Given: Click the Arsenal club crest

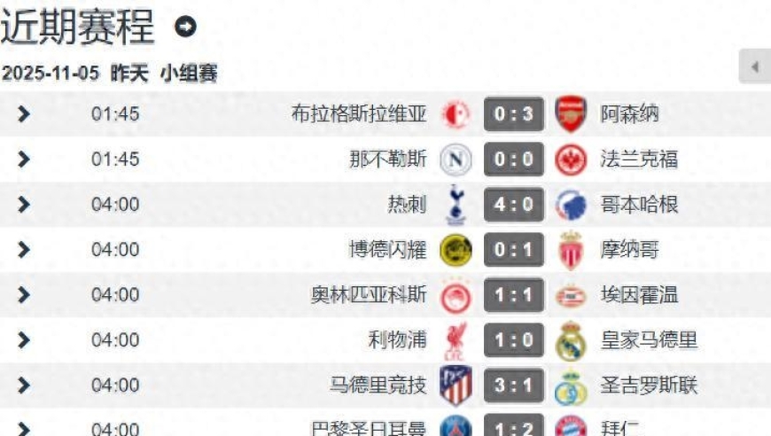Looking at the screenshot, I should click(571, 114).
